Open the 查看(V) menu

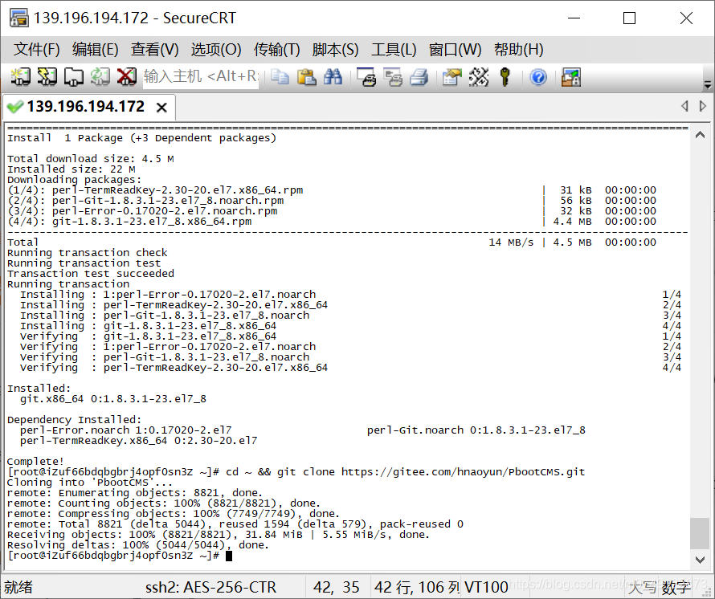click(154, 49)
